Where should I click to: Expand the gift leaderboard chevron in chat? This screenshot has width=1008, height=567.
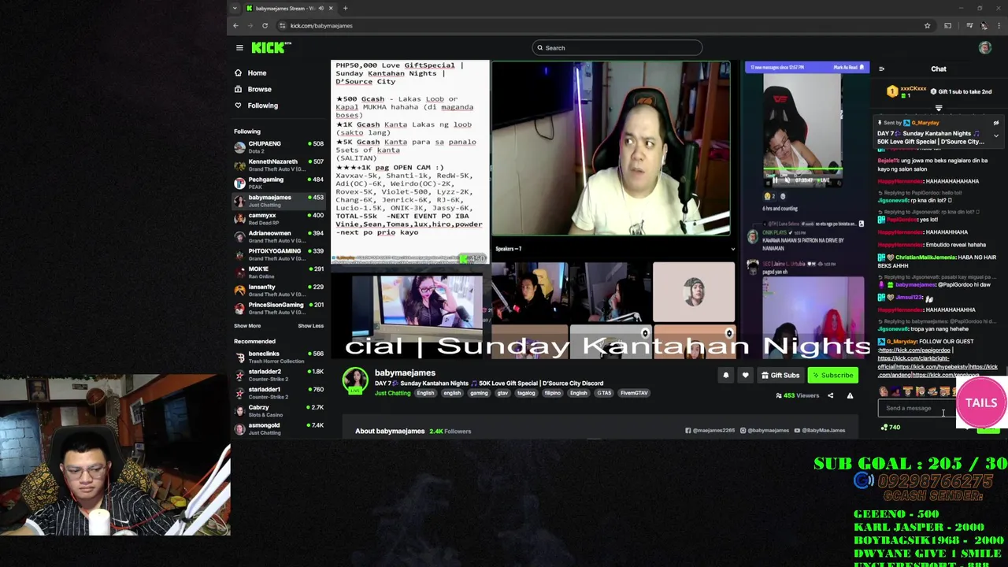point(939,108)
